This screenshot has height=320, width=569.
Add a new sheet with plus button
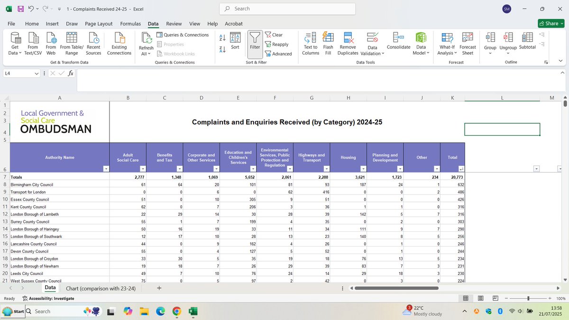(x=159, y=288)
